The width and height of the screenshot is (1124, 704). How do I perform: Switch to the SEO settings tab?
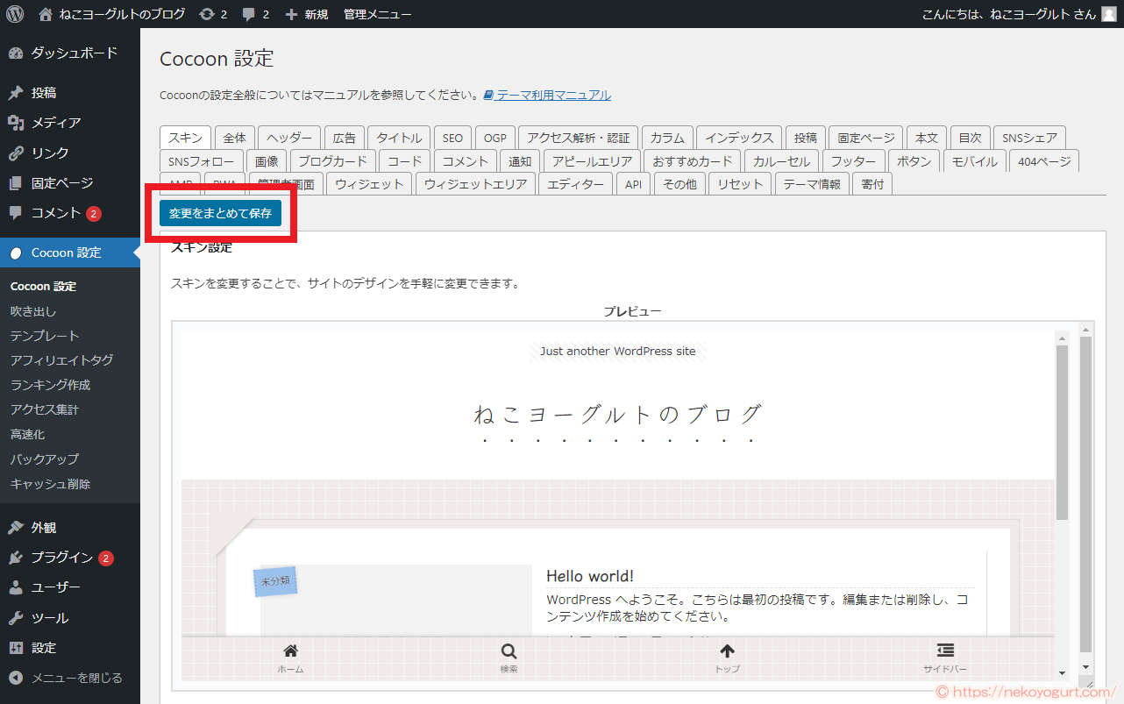452,138
